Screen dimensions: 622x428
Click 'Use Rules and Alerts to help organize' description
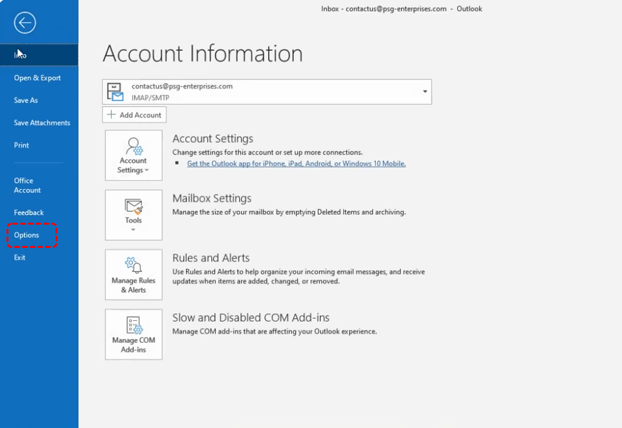pyautogui.click(x=298, y=276)
